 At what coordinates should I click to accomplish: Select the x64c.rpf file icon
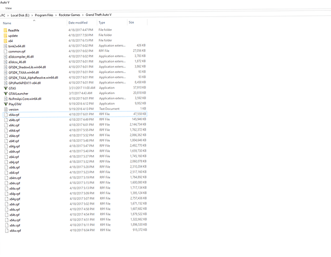[x=6, y=125]
